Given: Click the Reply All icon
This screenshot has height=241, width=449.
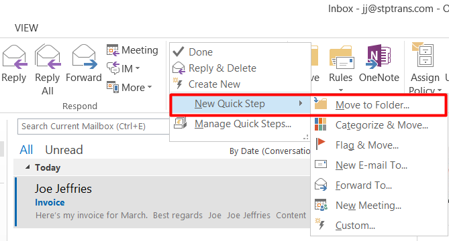Looking at the screenshot, I should point(48,57).
